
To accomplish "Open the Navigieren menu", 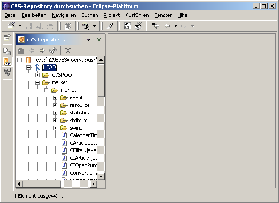I will 64,16.
